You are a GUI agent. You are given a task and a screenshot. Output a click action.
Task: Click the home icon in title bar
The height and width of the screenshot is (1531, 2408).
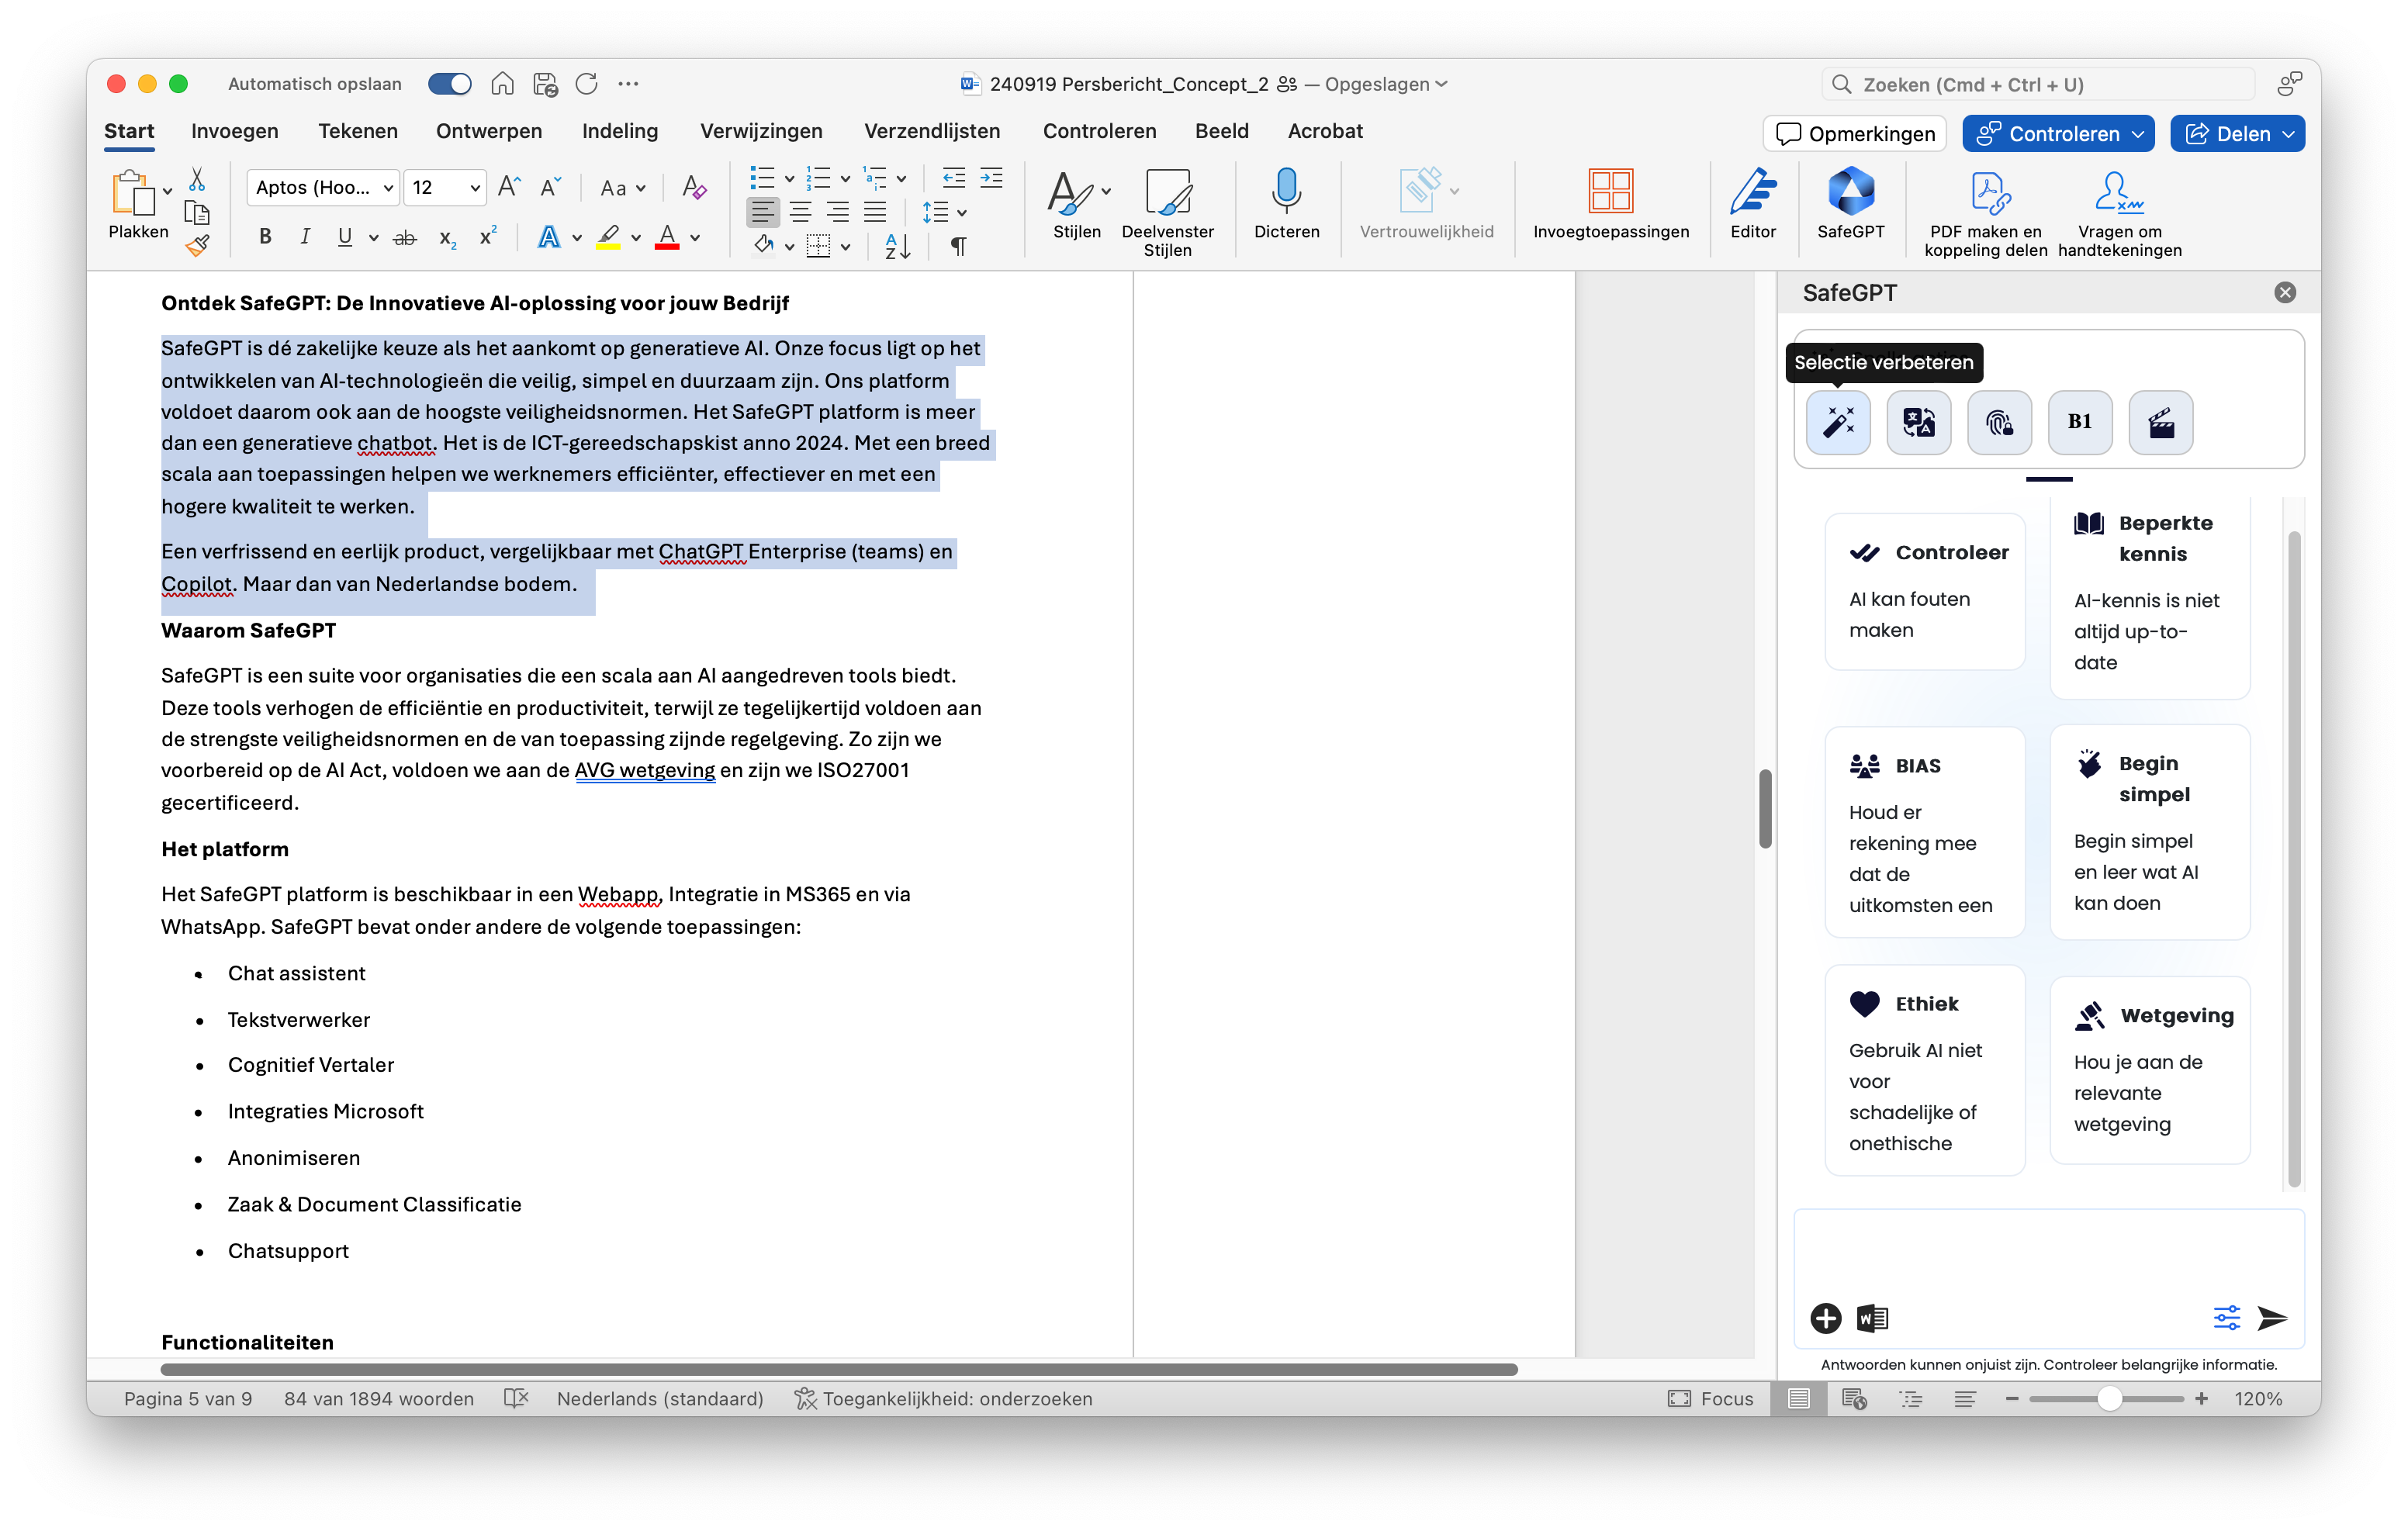[x=502, y=84]
